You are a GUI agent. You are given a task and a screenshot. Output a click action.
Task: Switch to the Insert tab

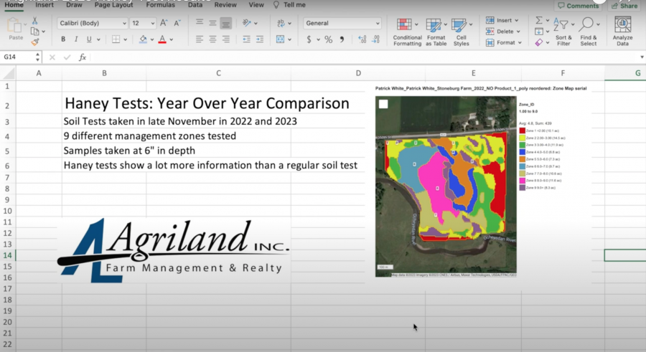tap(45, 5)
